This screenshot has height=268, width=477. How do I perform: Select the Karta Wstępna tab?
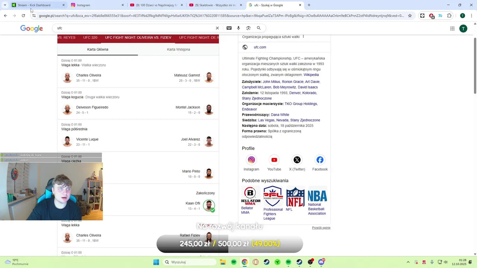(179, 49)
